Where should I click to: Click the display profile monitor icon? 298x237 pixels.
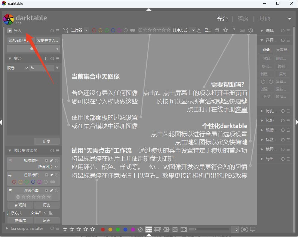253,229
